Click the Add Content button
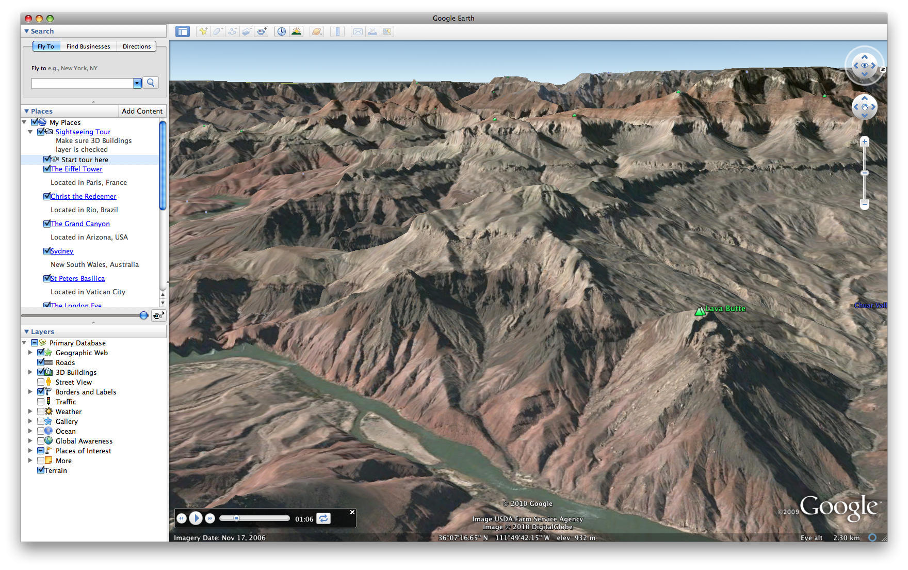Viewport: 908px width, 570px height. pyautogui.click(x=142, y=111)
